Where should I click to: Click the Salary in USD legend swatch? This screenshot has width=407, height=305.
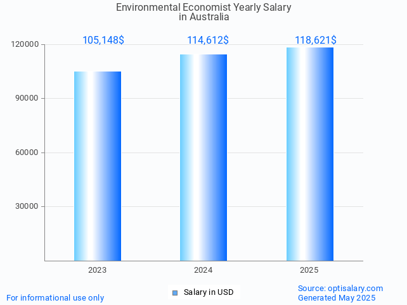[175, 292]
